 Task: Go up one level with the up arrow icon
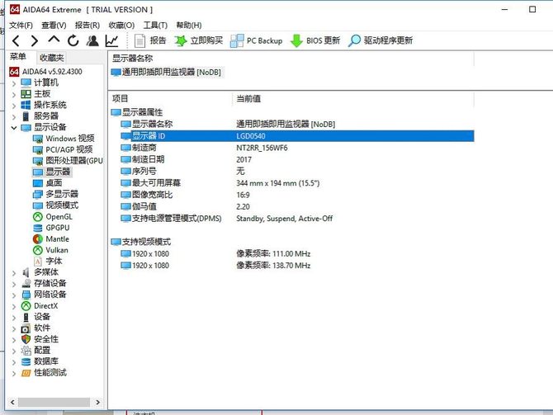pyautogui.click(x=54, y=40)
